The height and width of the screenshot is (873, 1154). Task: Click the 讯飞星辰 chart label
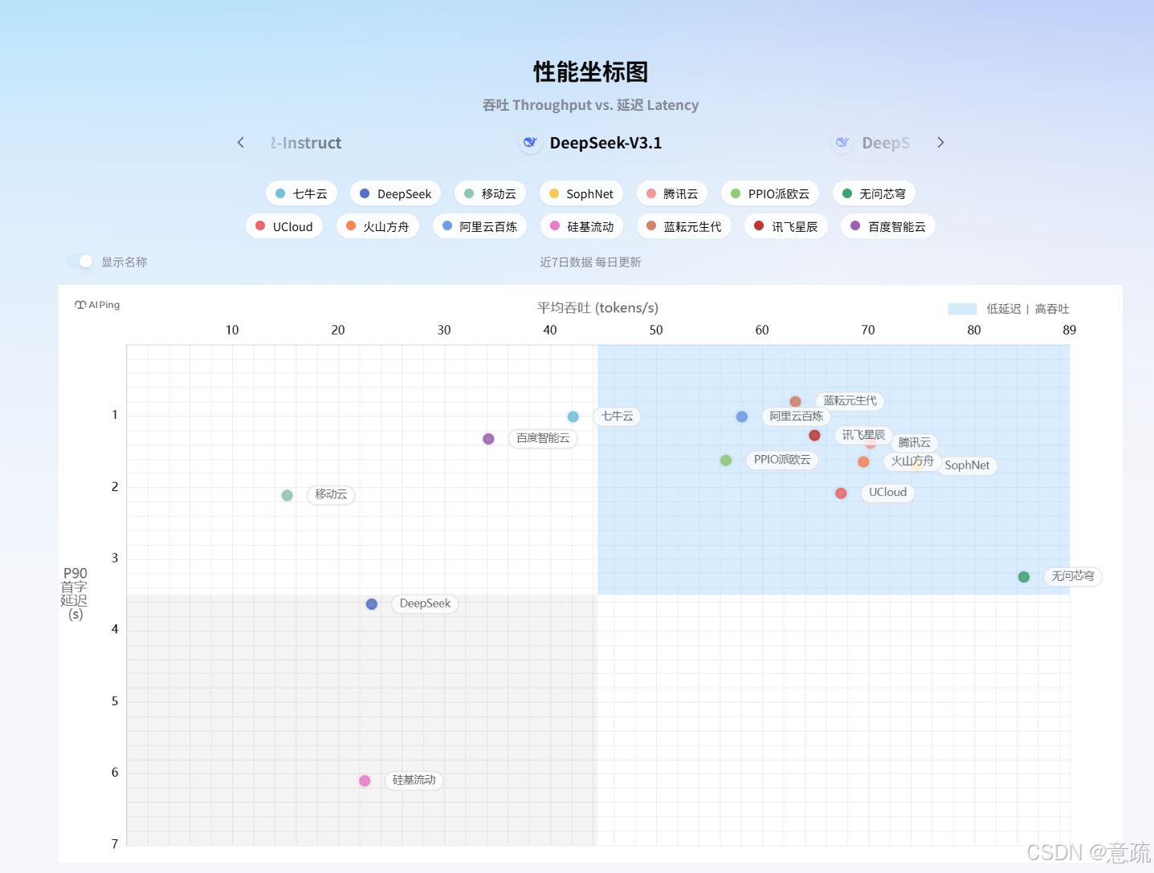point(863,435)
